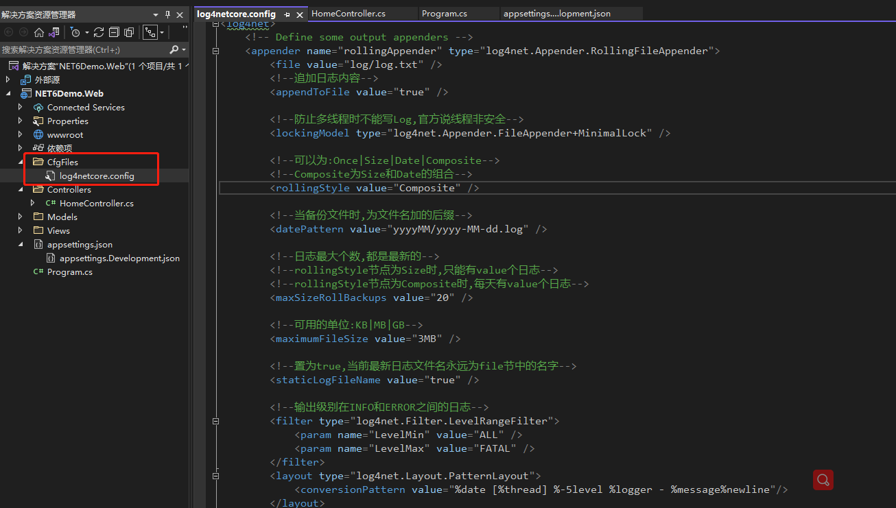The width and height of the screenshot is (896, 508).
Task: Click the Show All Files icon
Action: coord(129,32)
